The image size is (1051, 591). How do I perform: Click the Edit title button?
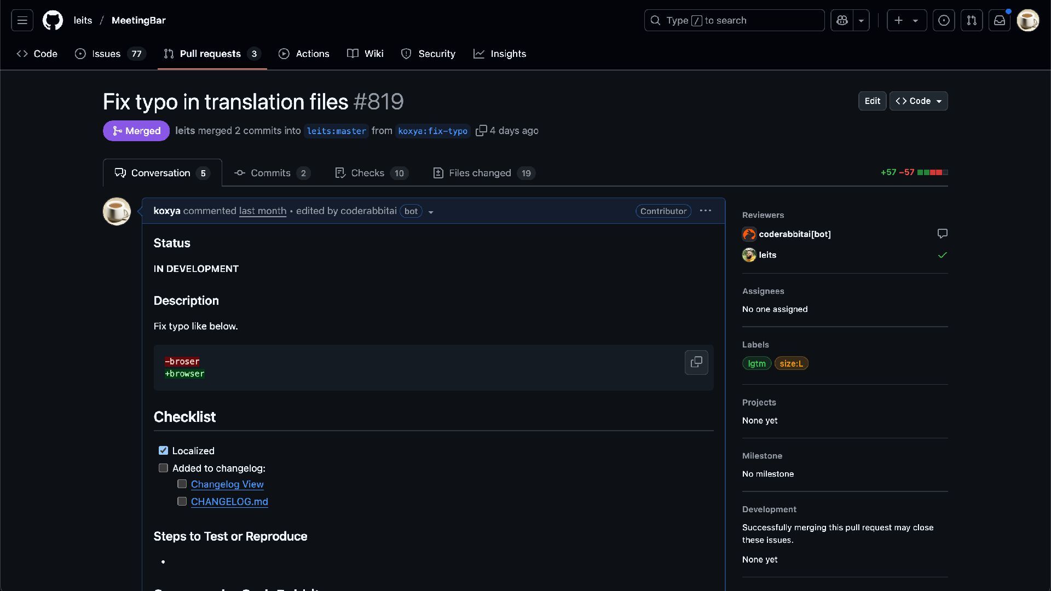point(872,101)
